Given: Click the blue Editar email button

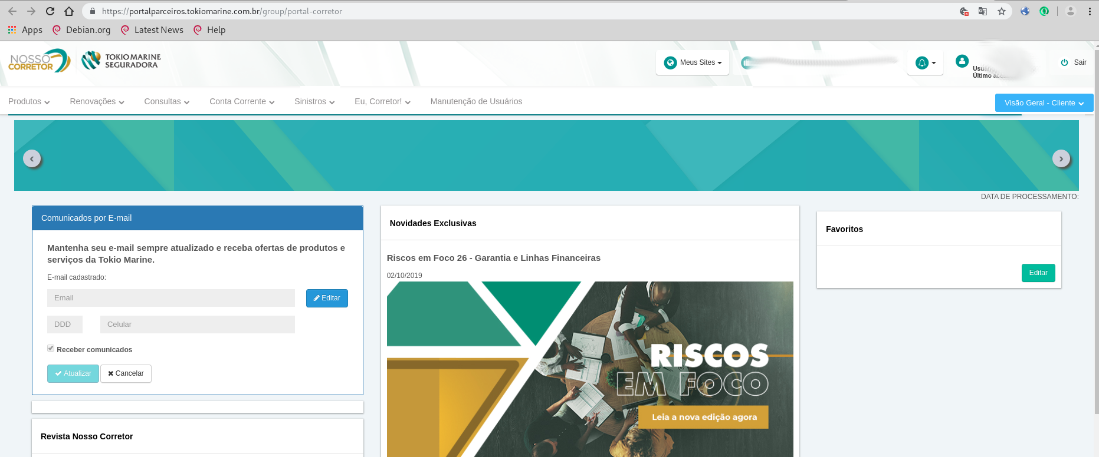Looking at the screenshot, I should 327,298.
